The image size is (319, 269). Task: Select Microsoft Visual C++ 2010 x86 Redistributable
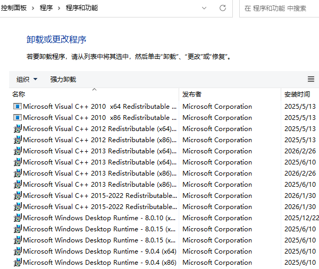click(100, 118)
